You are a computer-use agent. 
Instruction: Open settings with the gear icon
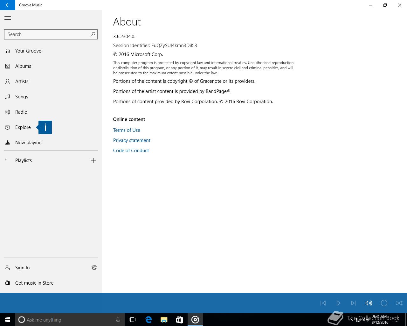click(94, 268)
